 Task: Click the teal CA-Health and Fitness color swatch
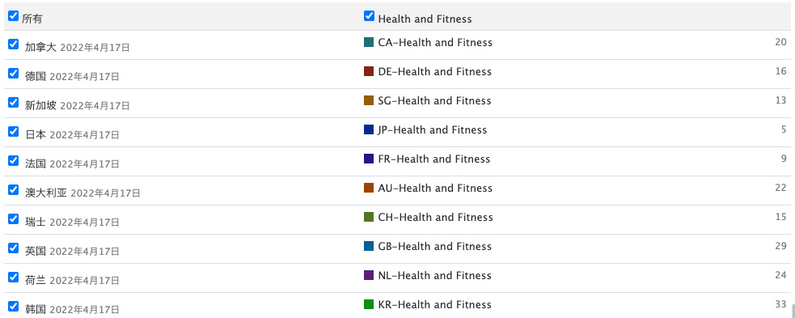[369, 42]
